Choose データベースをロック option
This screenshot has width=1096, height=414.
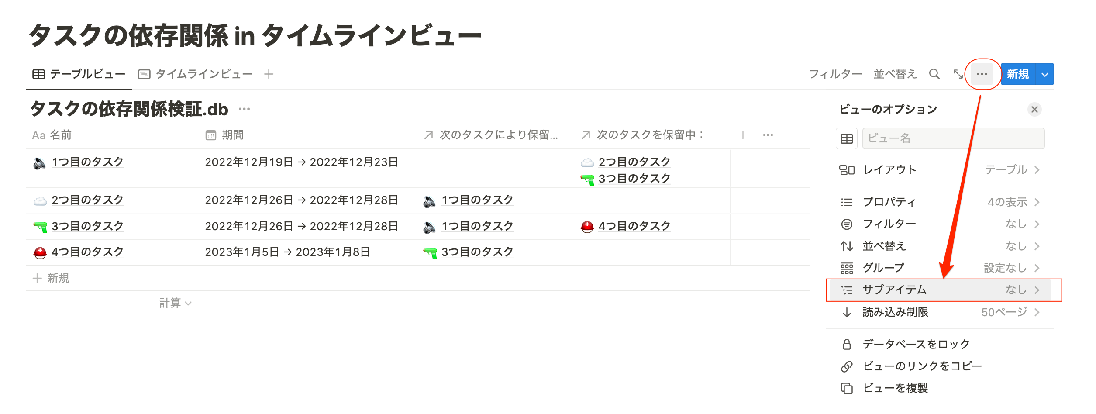[x=916, y=345]
